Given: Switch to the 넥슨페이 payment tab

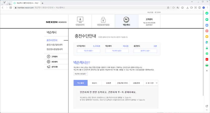Looking at the screenshot, I should point(81,83).
